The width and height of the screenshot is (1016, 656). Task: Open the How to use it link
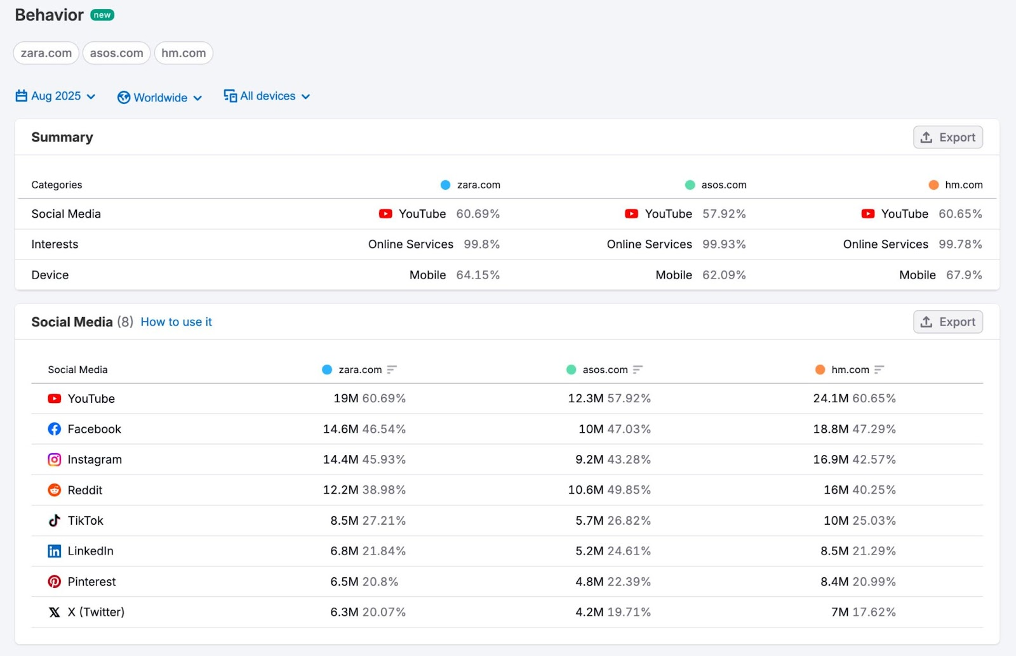click(176, 322)
